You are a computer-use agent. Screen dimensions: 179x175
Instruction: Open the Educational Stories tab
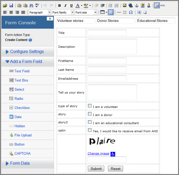point(156,21)
